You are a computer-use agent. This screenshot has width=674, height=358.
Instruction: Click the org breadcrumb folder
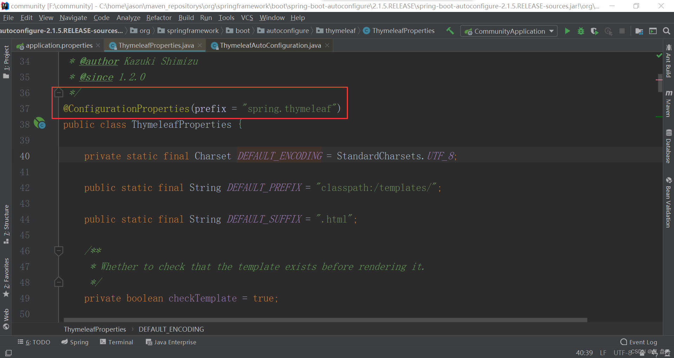click(140, 31)
